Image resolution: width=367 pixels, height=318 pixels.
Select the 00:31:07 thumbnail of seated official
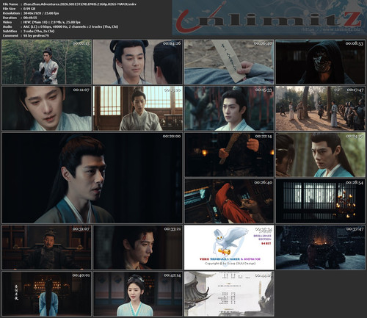tap(46, 247)
